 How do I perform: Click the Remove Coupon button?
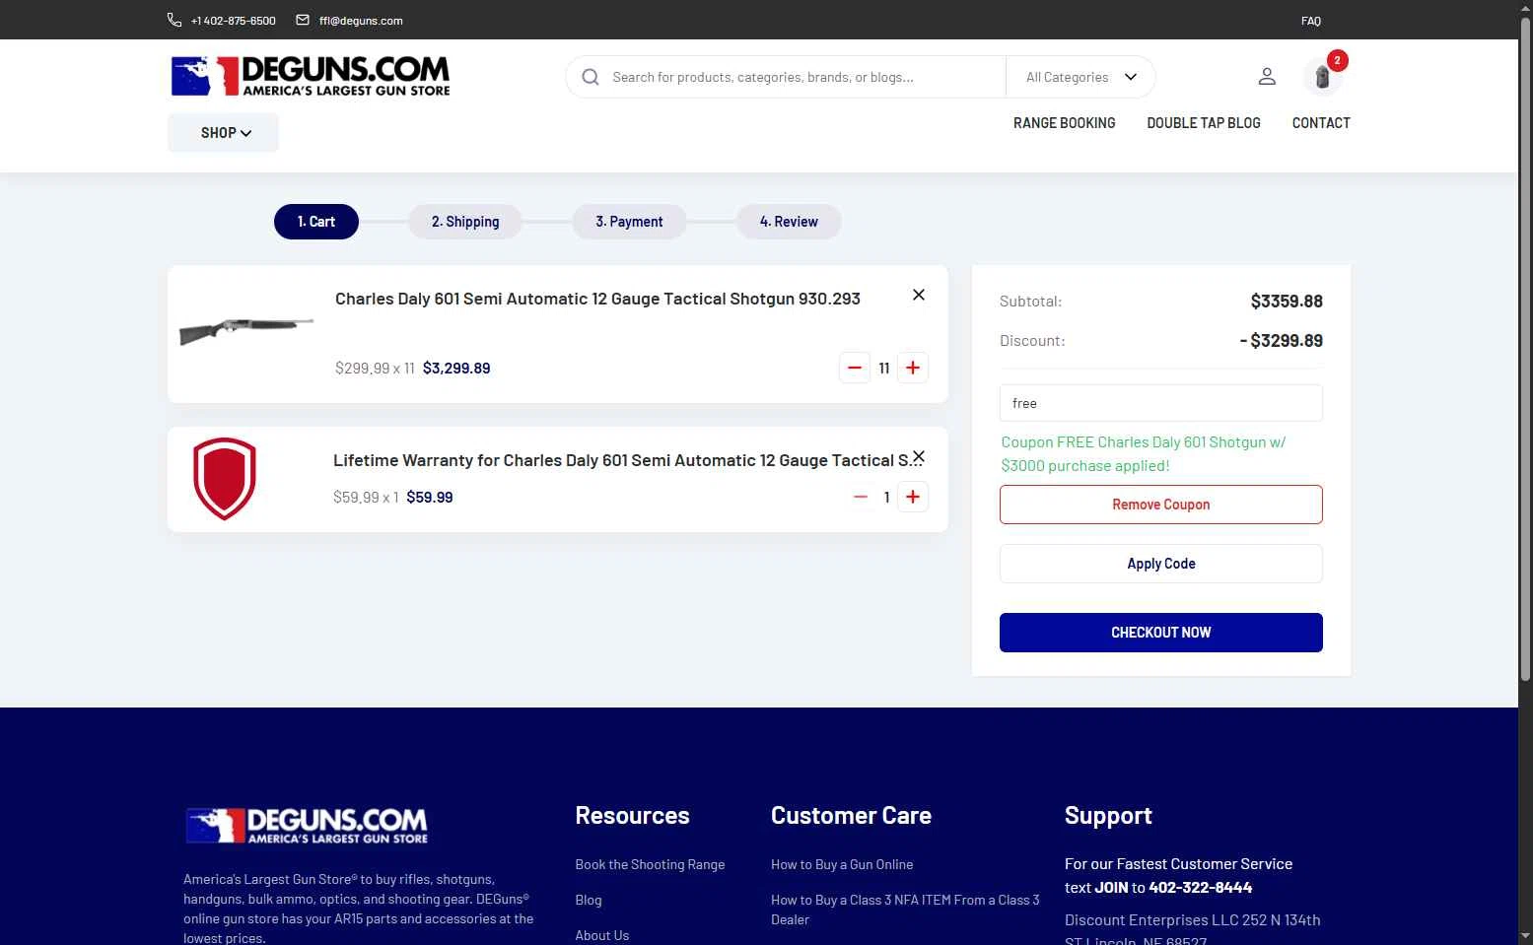point(1161,505)
